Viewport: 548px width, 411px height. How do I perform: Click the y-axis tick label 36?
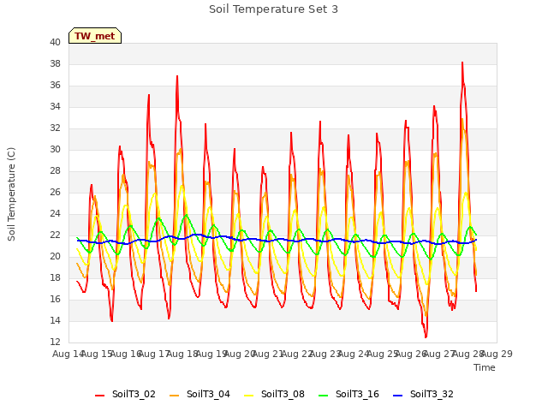(55, 86)
